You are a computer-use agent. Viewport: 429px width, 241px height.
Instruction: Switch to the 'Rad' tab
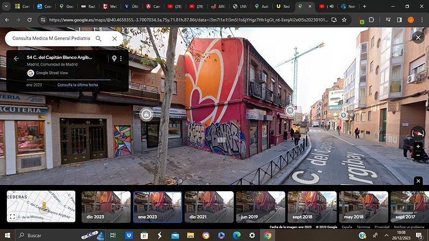click(x=88, y=6)
